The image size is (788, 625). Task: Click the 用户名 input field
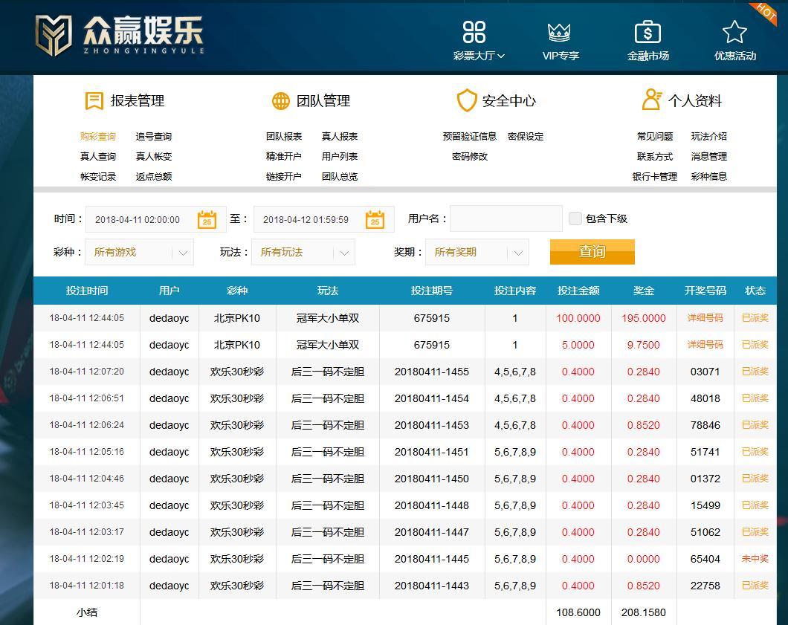coord(506,218)
